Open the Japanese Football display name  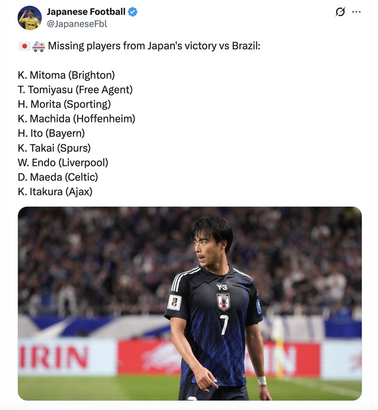(x=86, y=12)
